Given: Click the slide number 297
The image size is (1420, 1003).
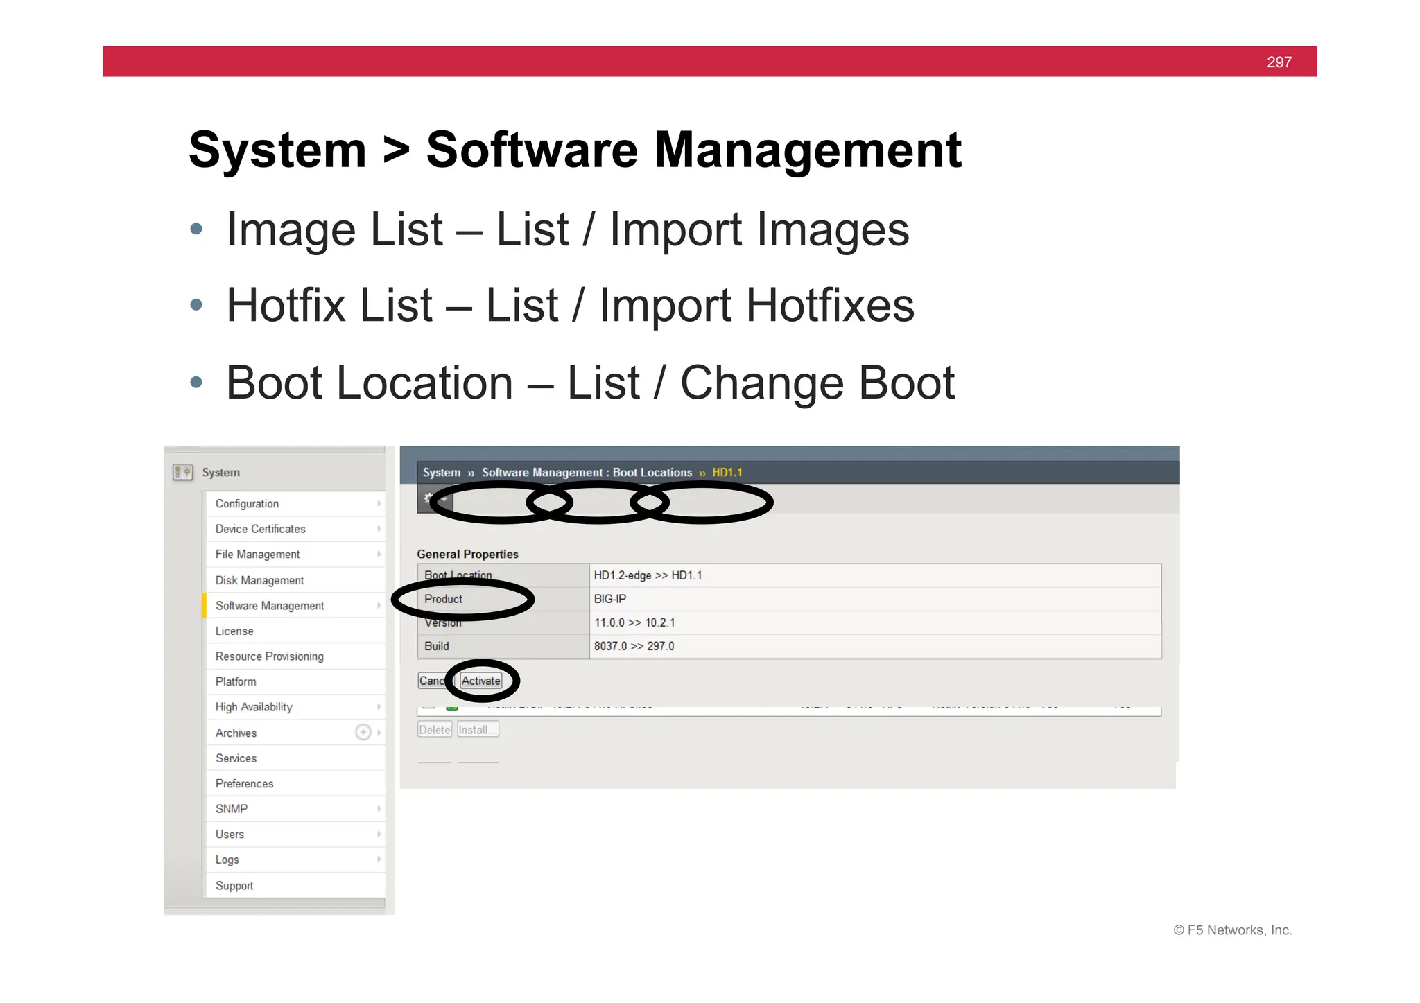Looking at the screenshot, I should tap(1279, 62).
